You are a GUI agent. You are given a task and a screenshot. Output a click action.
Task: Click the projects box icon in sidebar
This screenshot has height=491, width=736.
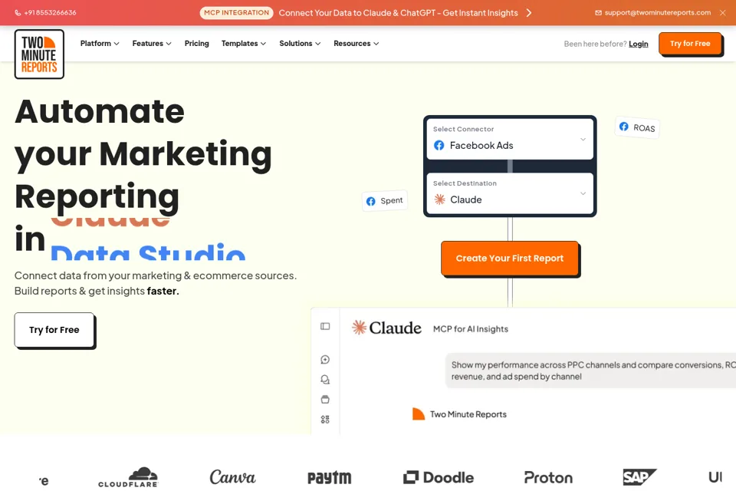tap(325, 400)
